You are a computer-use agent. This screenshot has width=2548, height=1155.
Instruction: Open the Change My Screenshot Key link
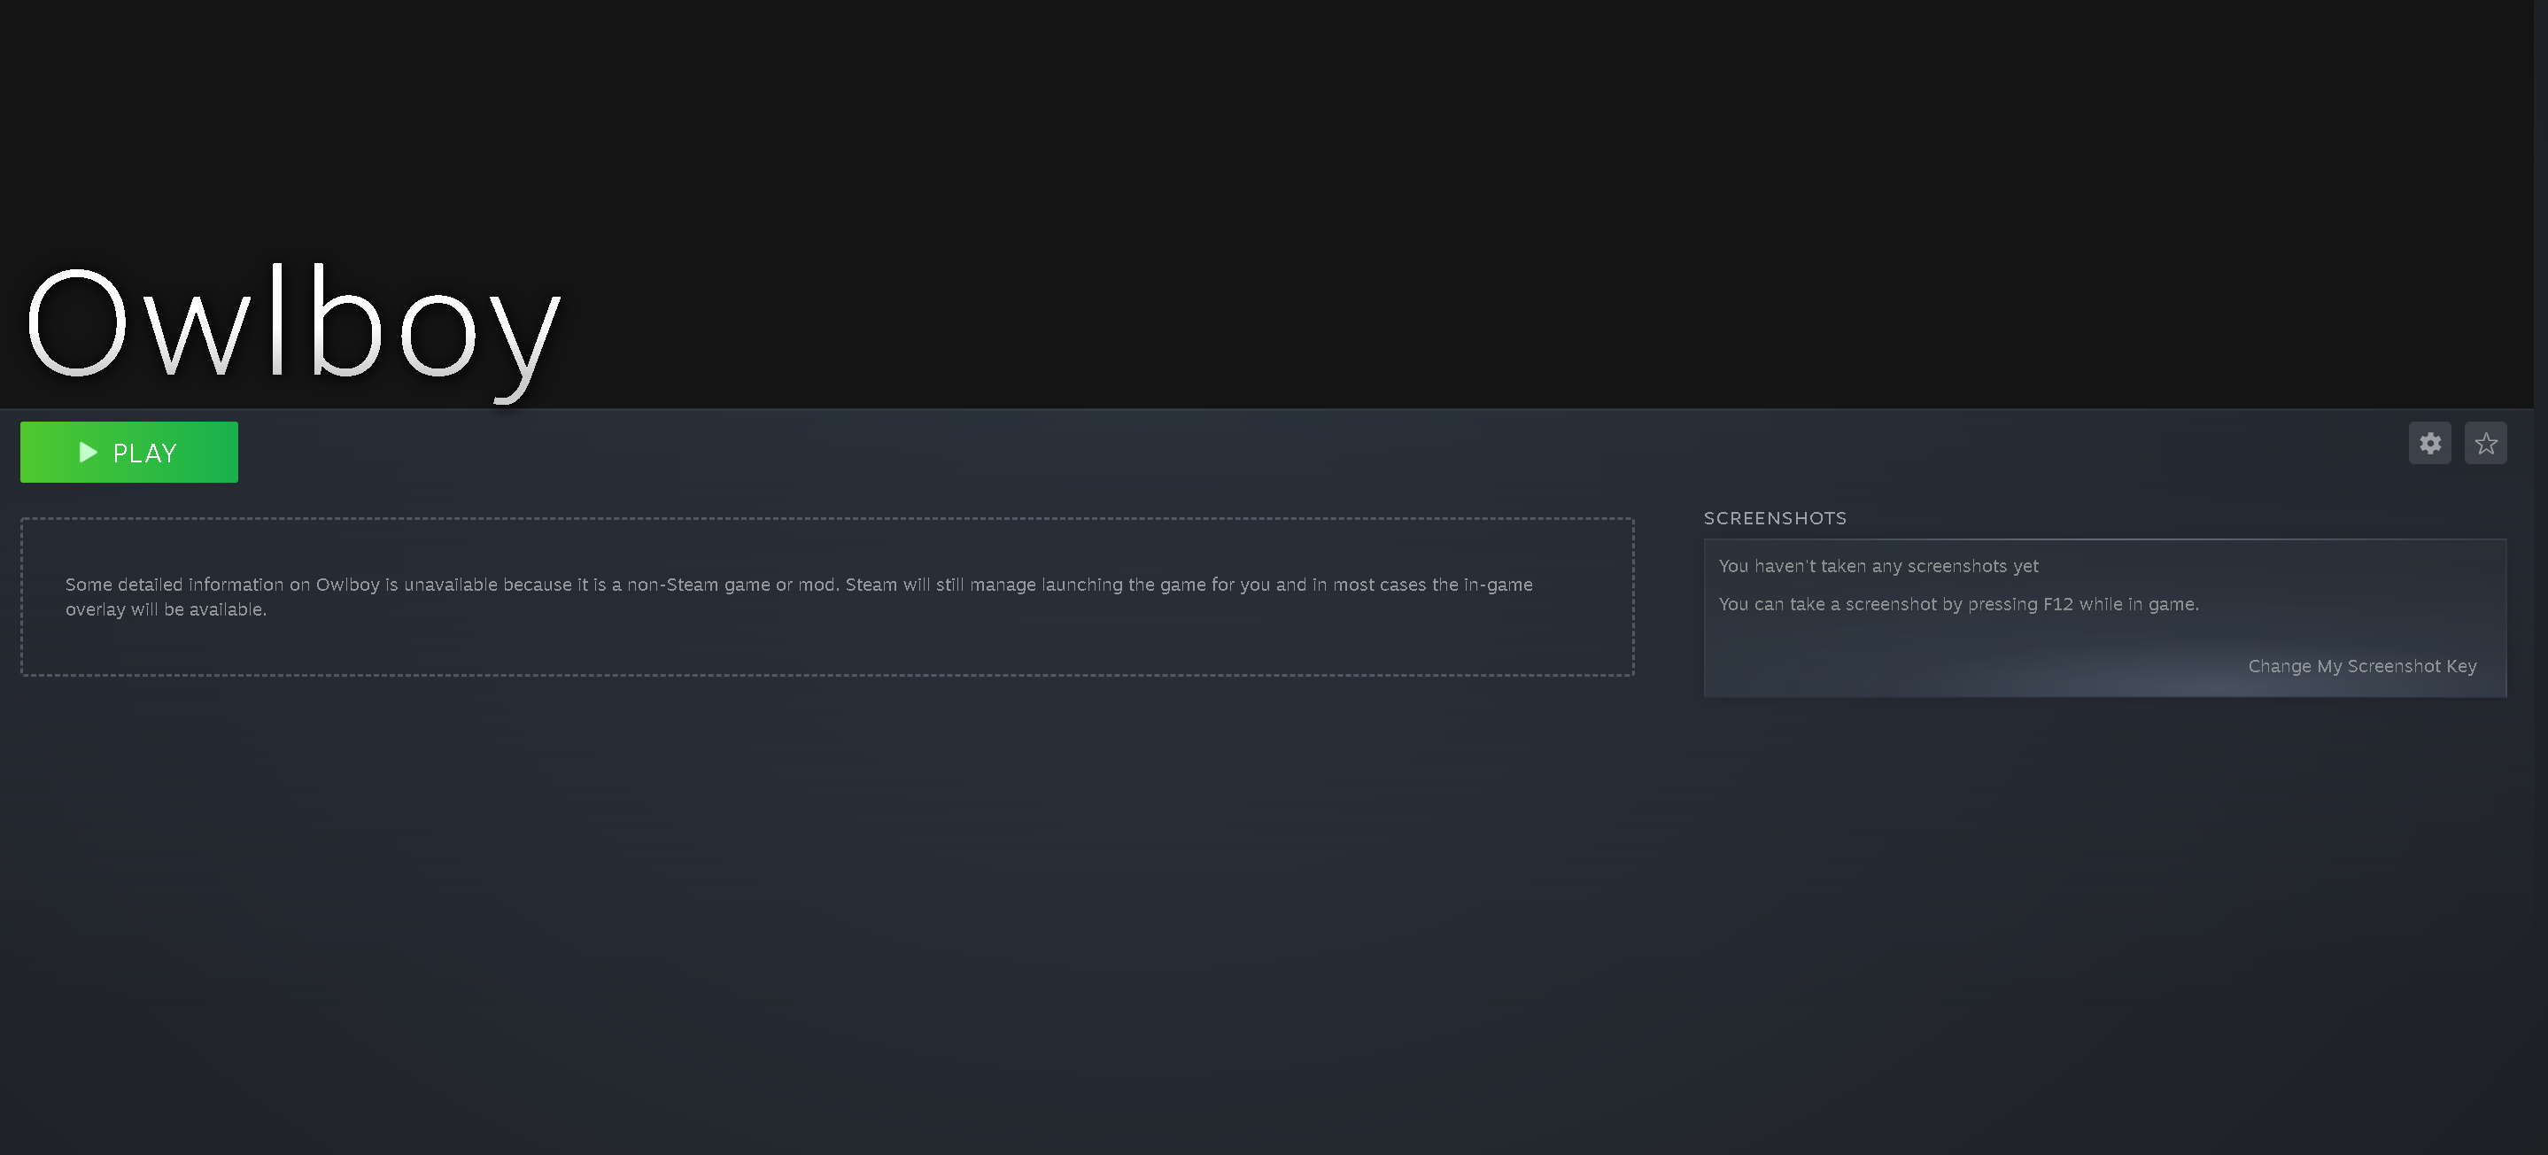pyautogui.click(x=2362, y=666)
